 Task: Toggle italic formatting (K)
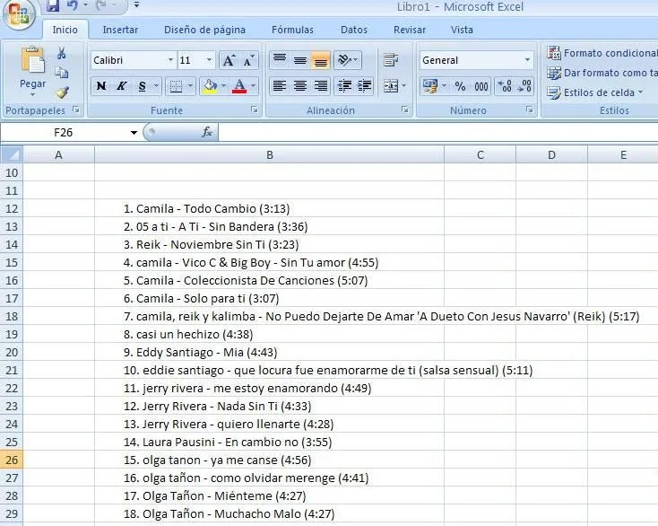pos(121,86)
